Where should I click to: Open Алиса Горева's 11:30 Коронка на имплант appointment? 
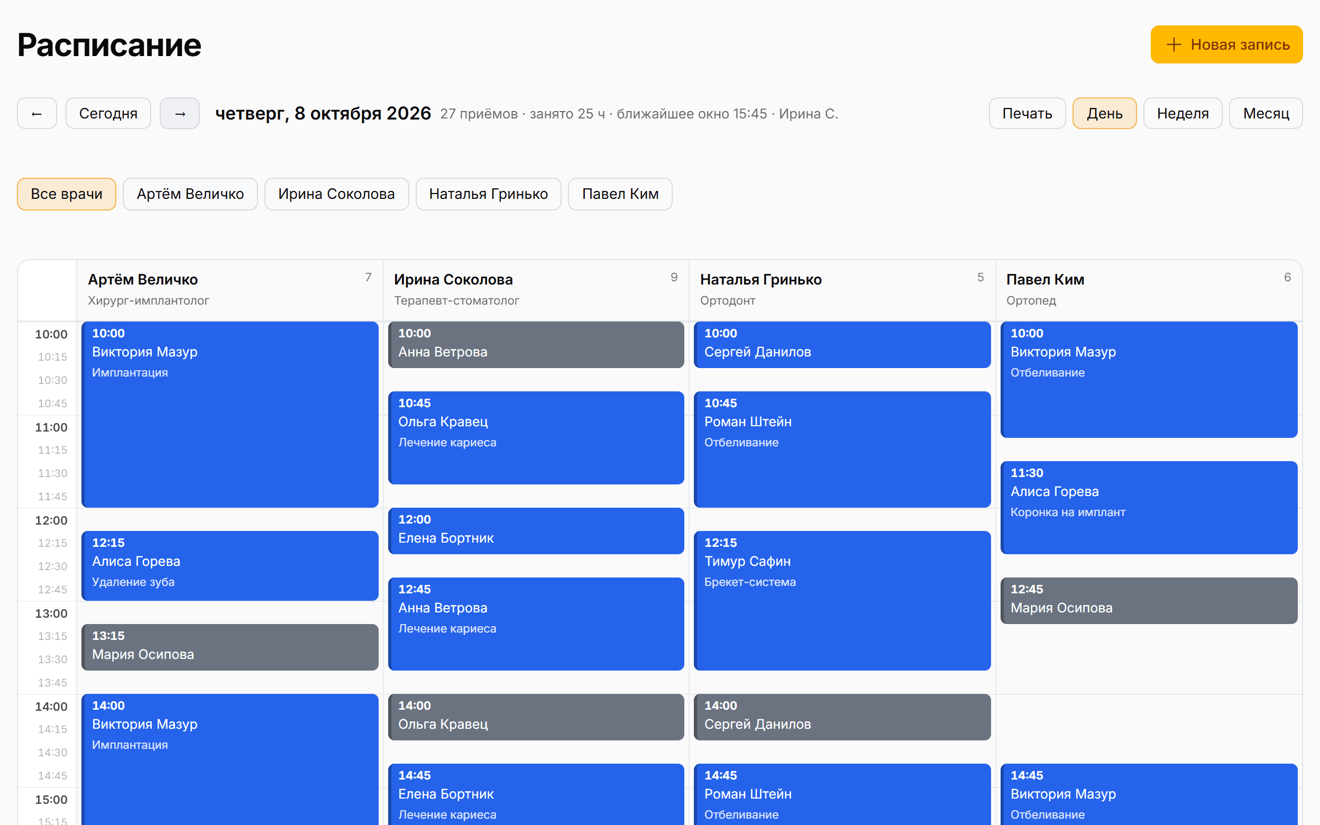(1149, 508)
